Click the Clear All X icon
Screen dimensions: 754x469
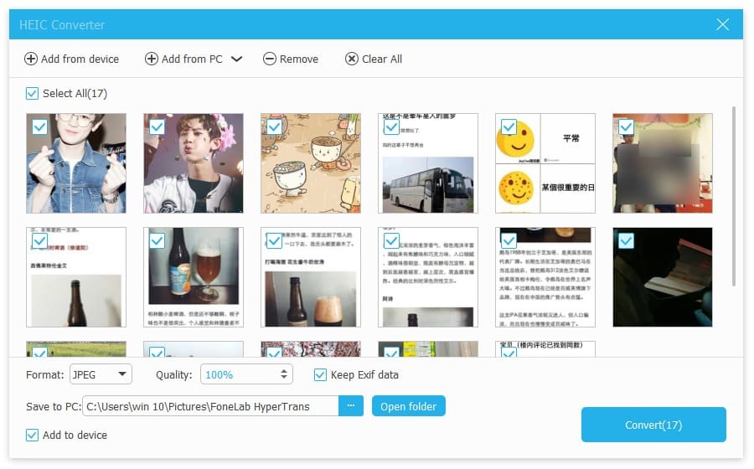(352, 59)
